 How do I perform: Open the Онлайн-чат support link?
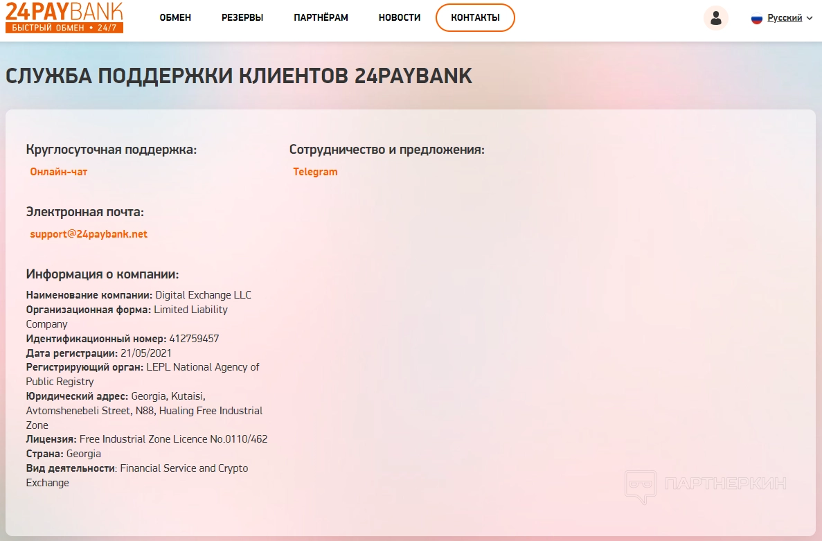click(59, 172)
